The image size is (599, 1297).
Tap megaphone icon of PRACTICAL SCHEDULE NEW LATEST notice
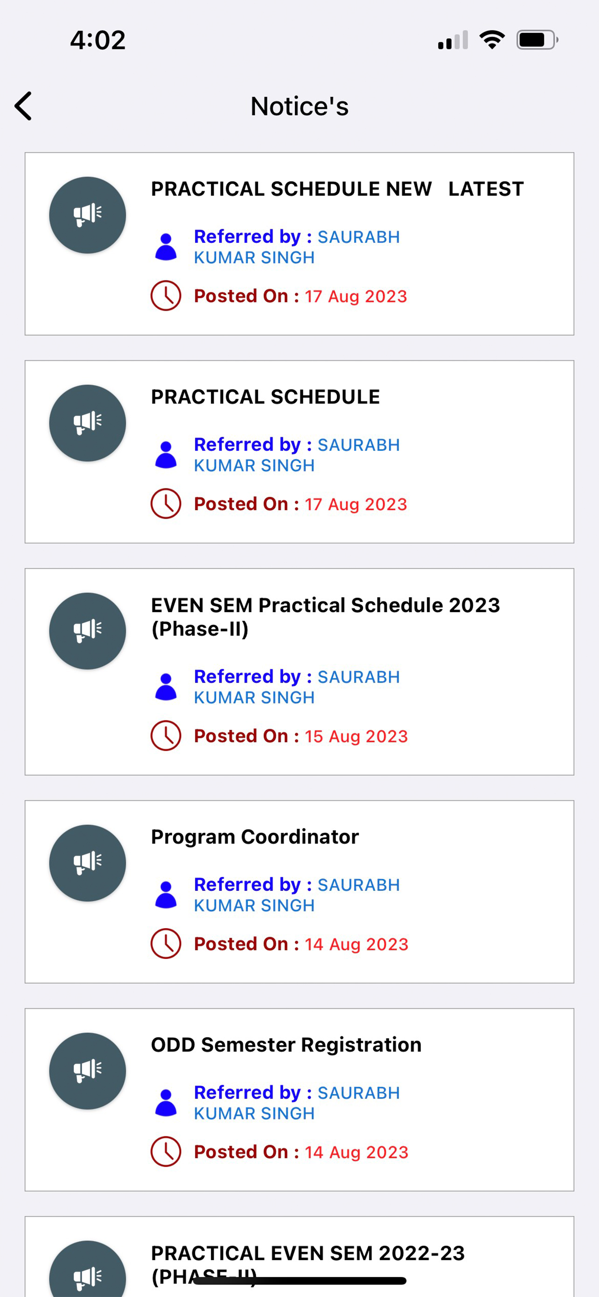[88, 215]
